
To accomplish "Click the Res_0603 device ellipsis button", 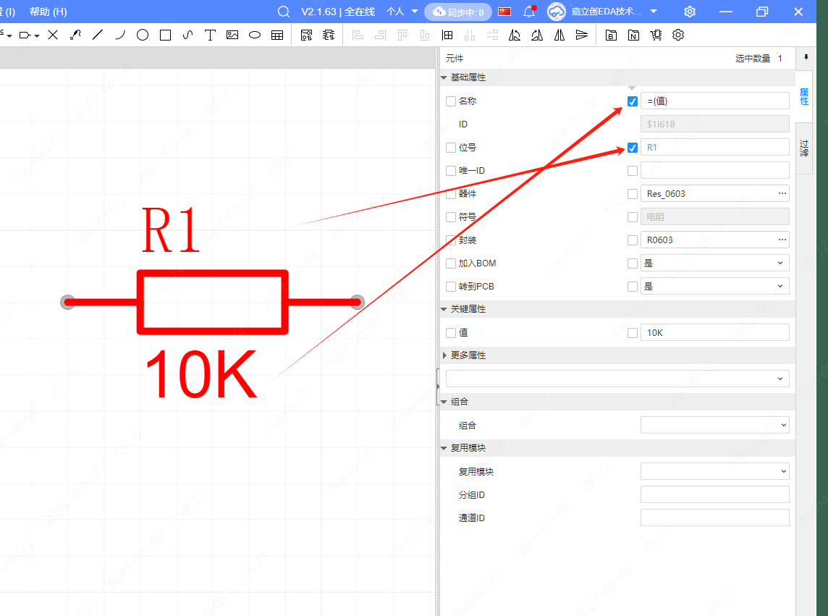I will (x=782, y=194).
